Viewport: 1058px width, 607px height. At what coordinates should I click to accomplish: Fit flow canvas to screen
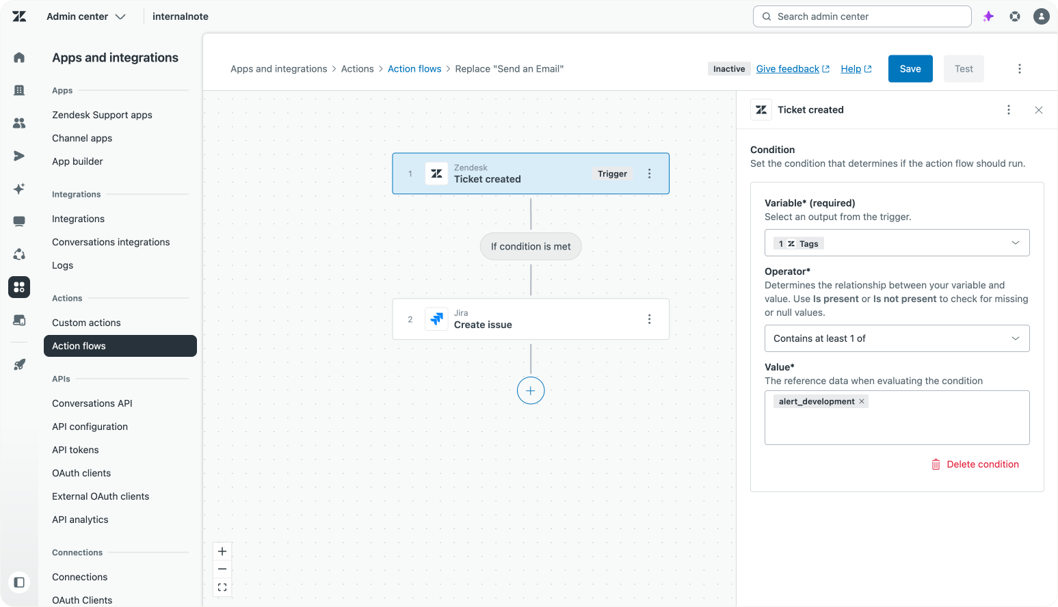(222, 587)
